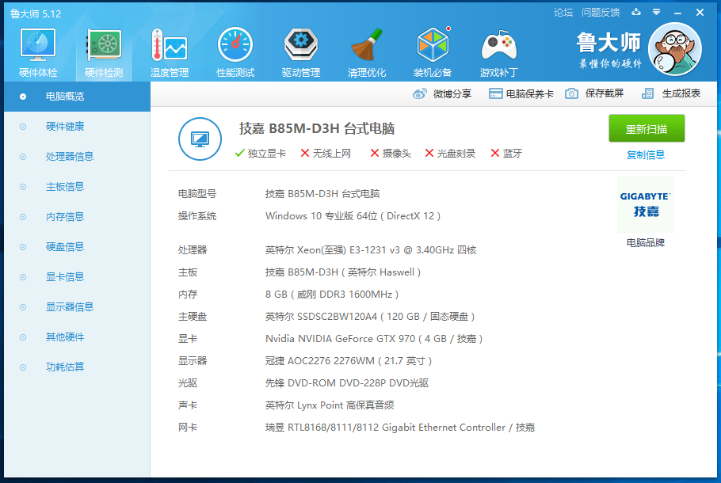Click the 8 GB 威刚 DDR3 memory value
Screen dimensions: 721x483
click(331, 294)
